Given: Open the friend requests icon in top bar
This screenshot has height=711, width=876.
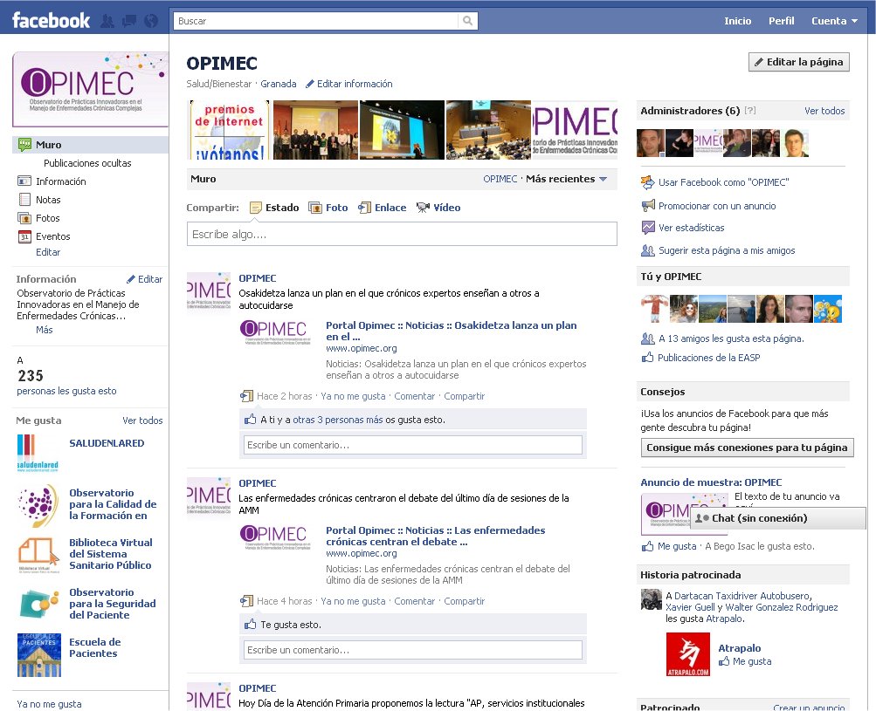Looking at the screenshot, I should point(107,21).
